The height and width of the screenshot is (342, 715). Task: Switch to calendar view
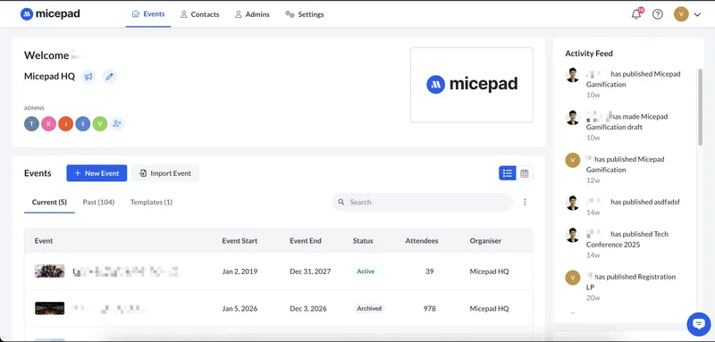[525, 173]
